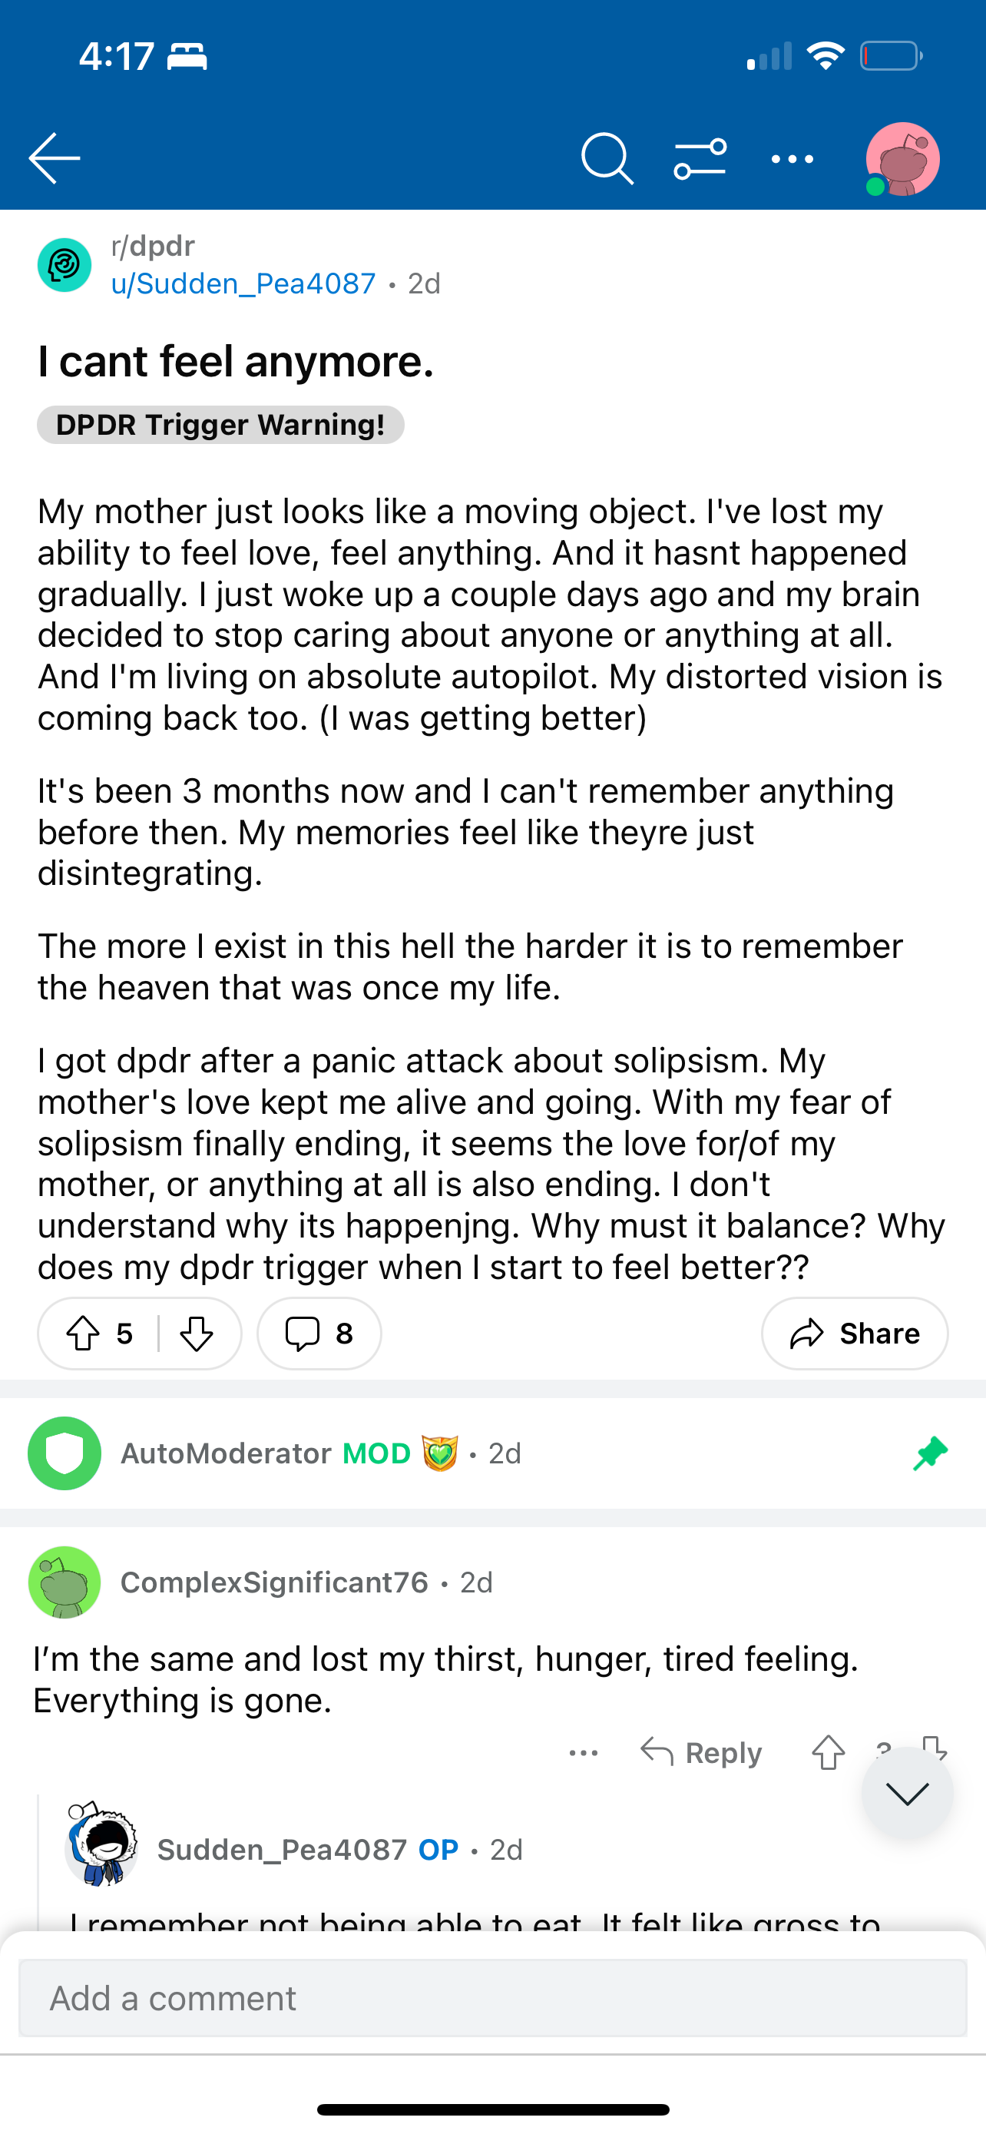Tap the Add a comment field

[492, 1997]
